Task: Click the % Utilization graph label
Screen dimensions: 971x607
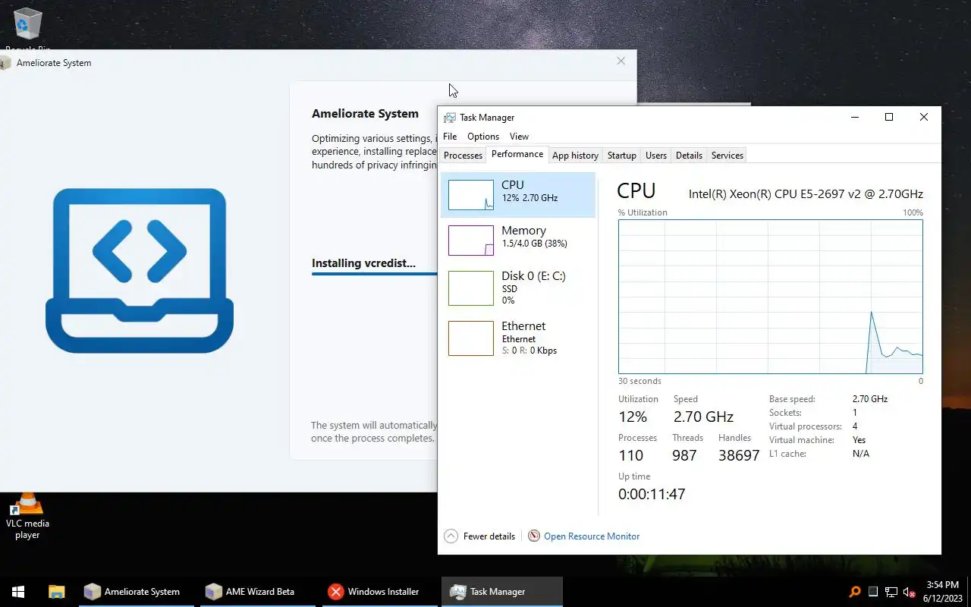Action: click(x=643, y=212)
